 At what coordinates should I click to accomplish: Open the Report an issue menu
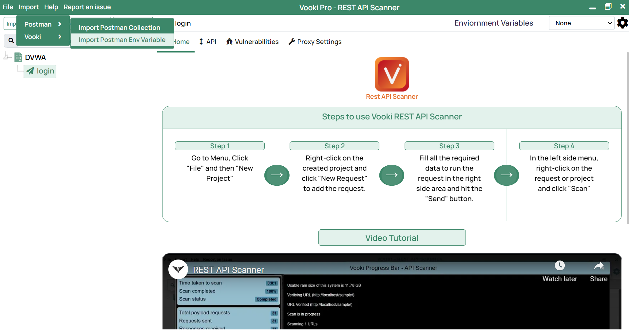[87, 7]
